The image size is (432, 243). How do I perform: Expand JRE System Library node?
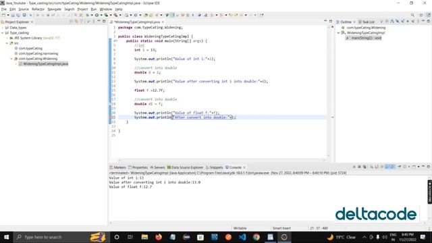point(7,38)
